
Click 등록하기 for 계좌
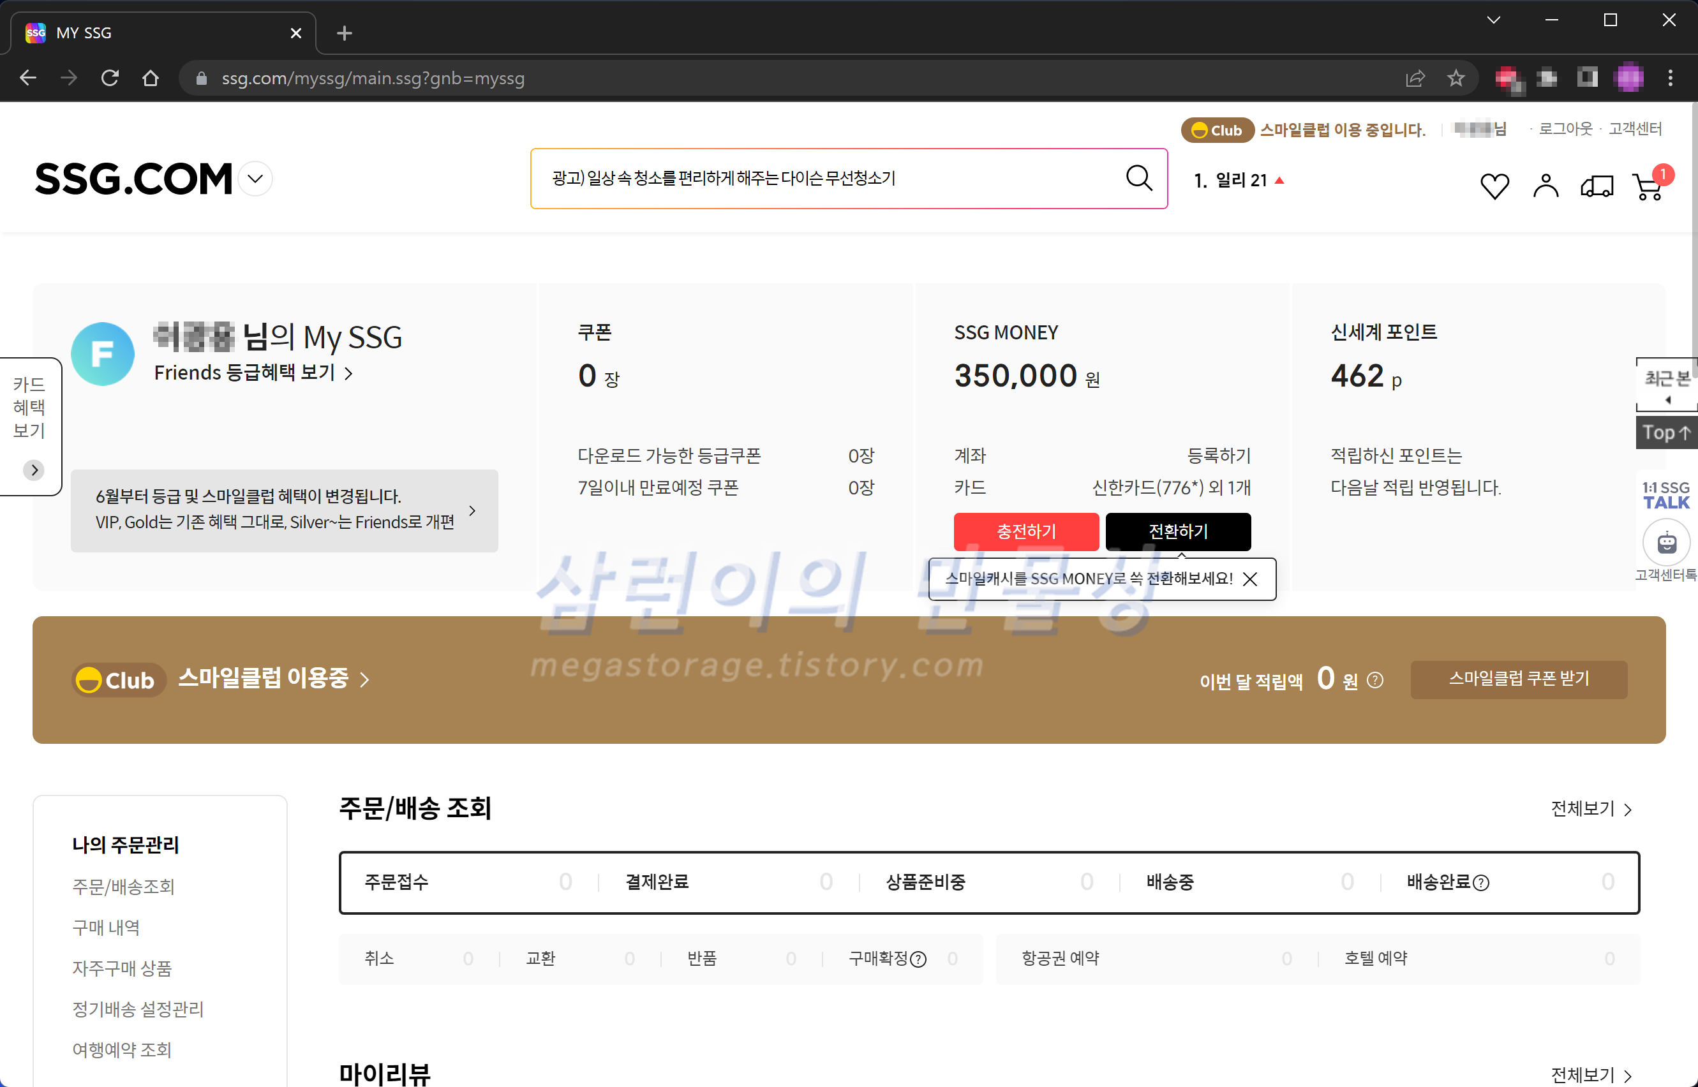pyautogui.click(x=1219, y=455)
